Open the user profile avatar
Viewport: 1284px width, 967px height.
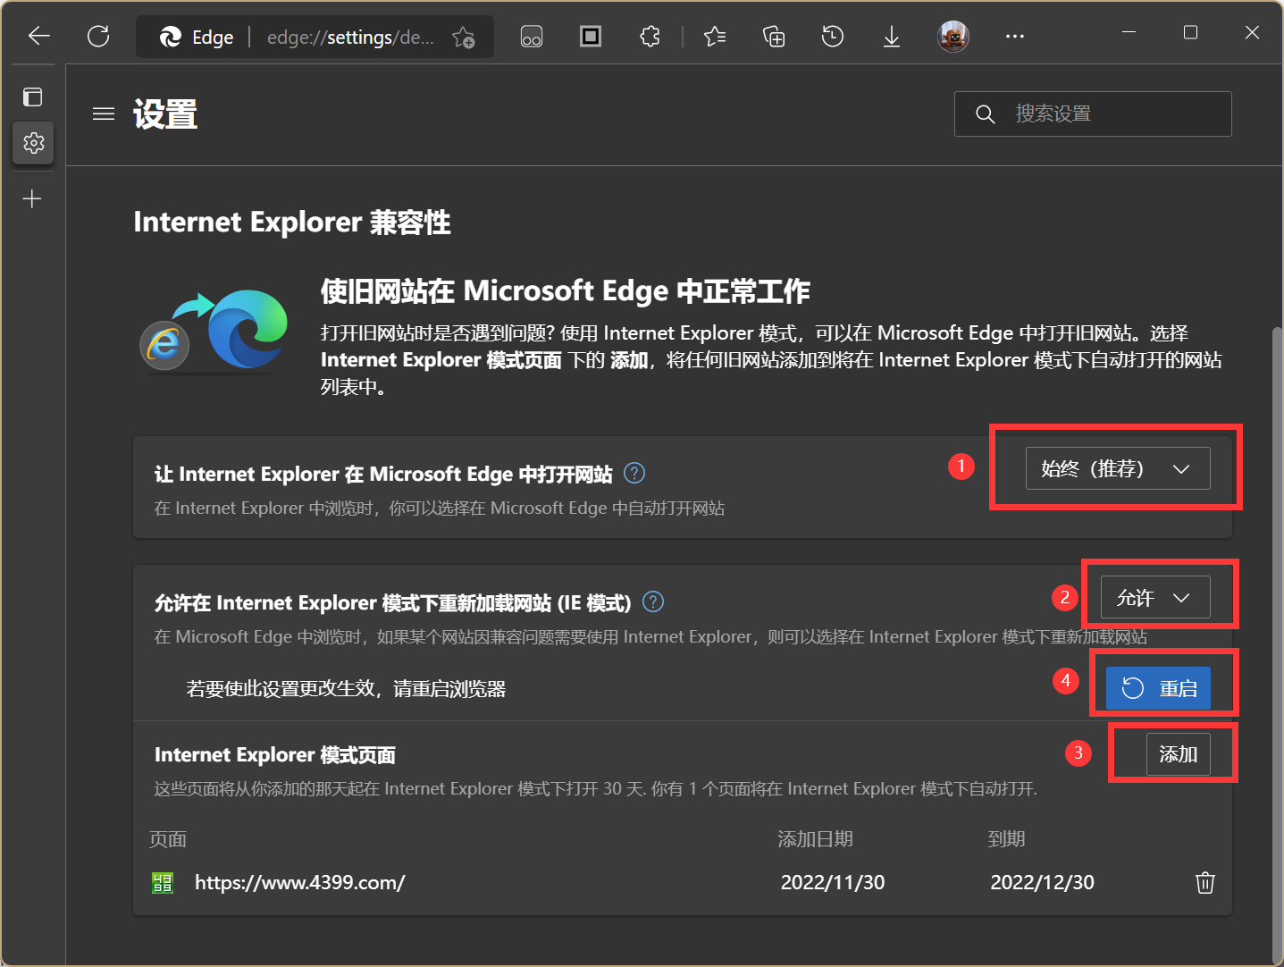(x=953, y=37)
